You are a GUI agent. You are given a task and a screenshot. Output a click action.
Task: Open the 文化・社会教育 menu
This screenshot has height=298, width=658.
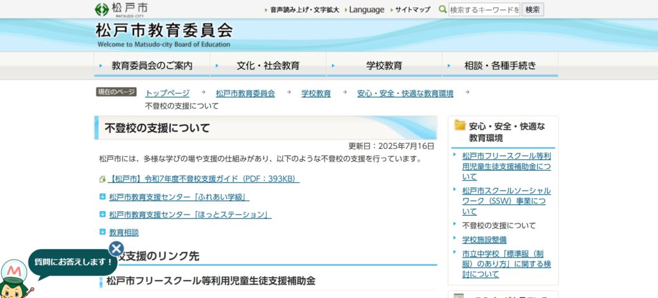[x=268, y=66]
